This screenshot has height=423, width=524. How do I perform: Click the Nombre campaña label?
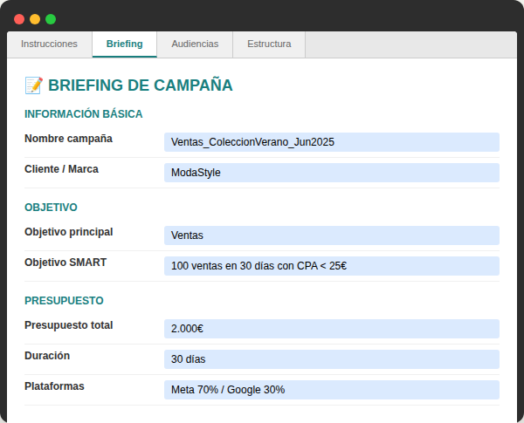tap(68, 139)
